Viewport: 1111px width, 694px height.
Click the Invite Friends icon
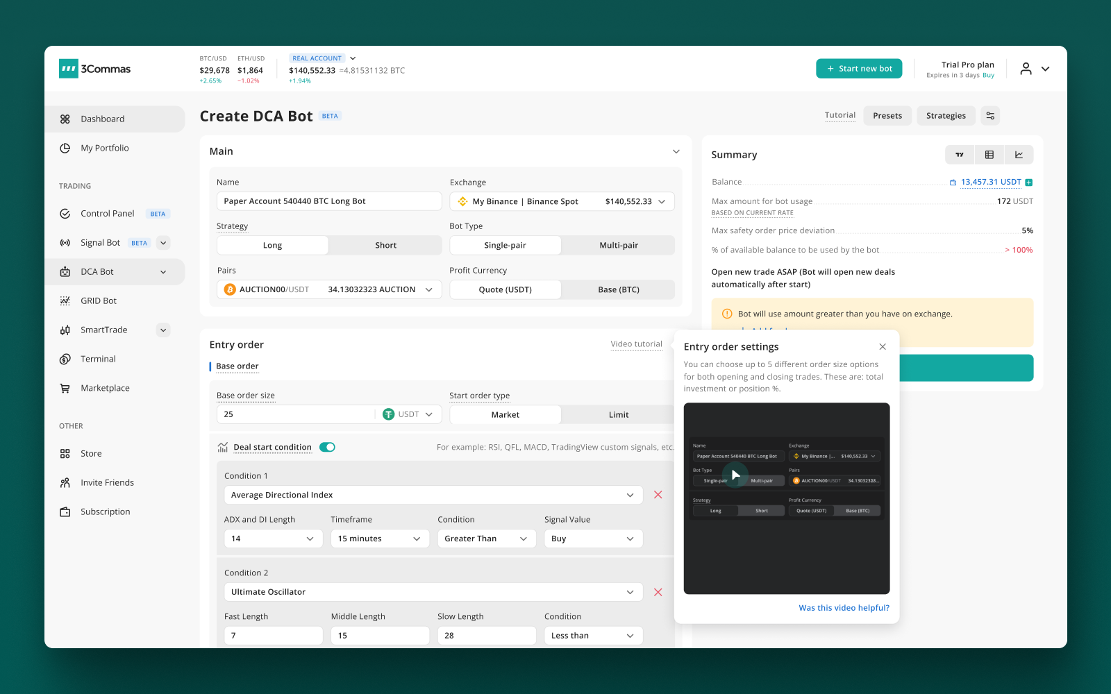click(x=65, y=483)
